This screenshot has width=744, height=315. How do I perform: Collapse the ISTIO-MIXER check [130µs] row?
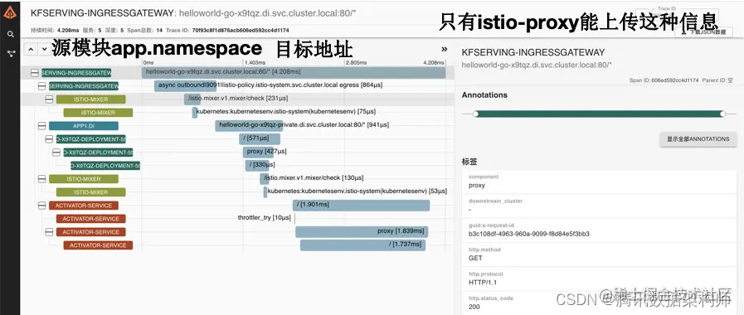41,179
